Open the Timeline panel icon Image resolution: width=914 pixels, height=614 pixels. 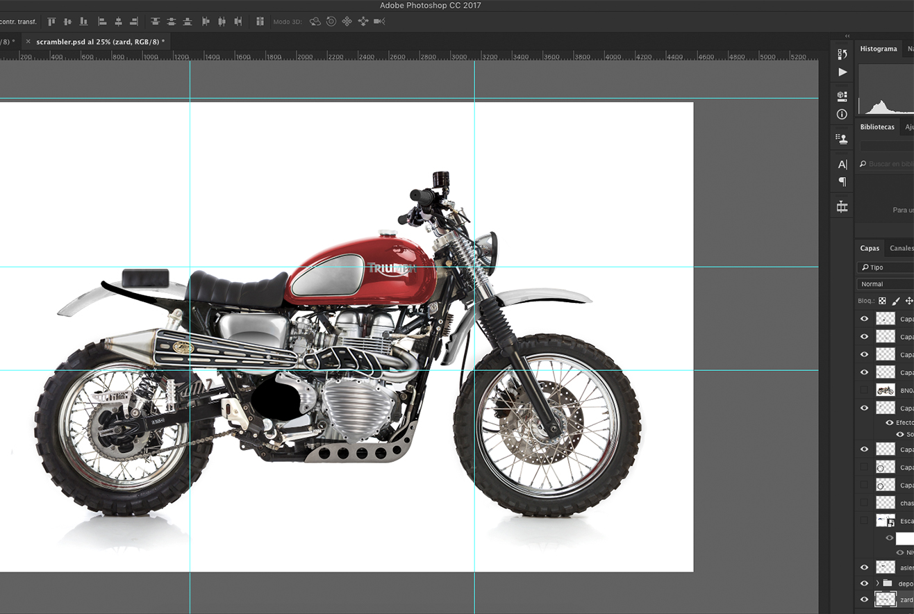tap(842, 207)
